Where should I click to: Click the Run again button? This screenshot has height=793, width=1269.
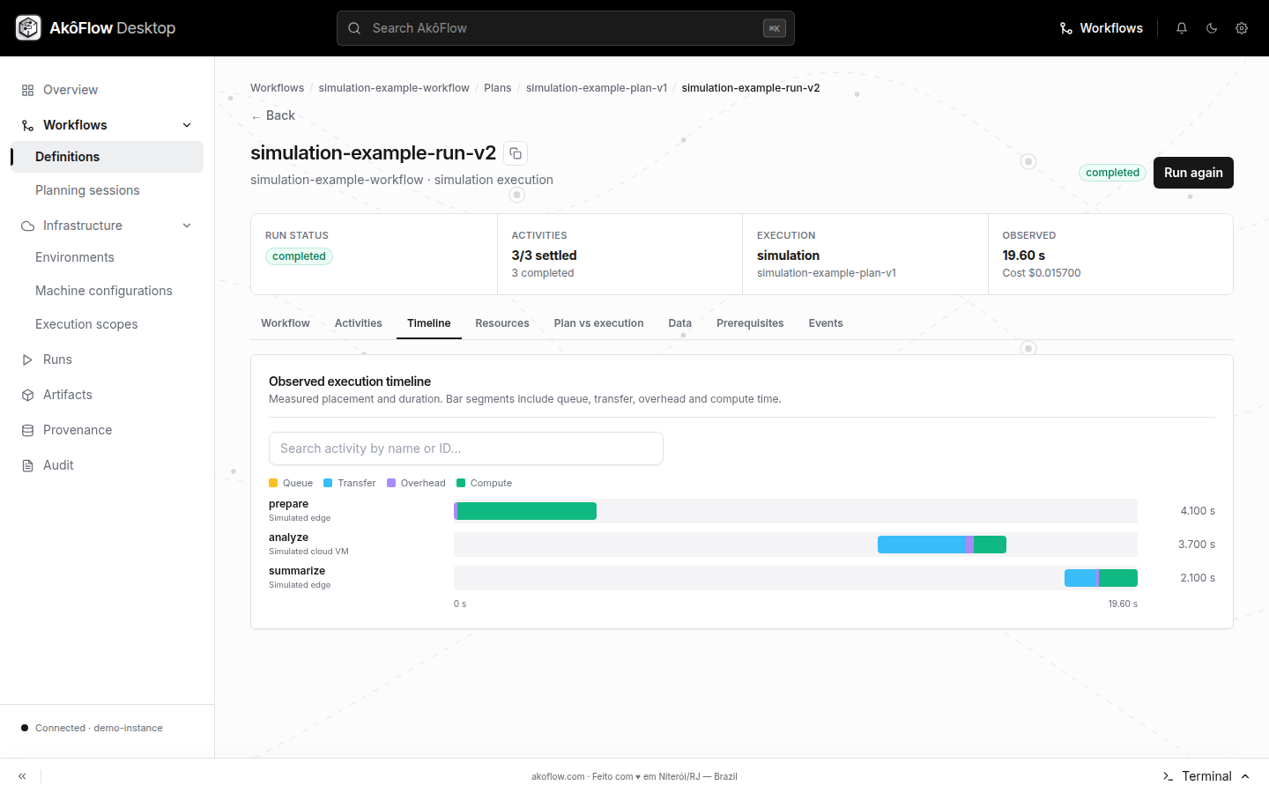pyautogui.click(x=1193, y=173)
